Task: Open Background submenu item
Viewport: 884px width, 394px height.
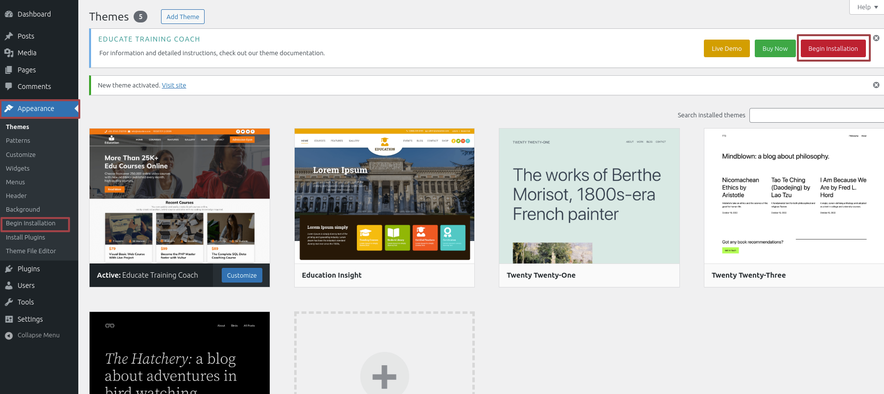Action: [x=23, y=209]
